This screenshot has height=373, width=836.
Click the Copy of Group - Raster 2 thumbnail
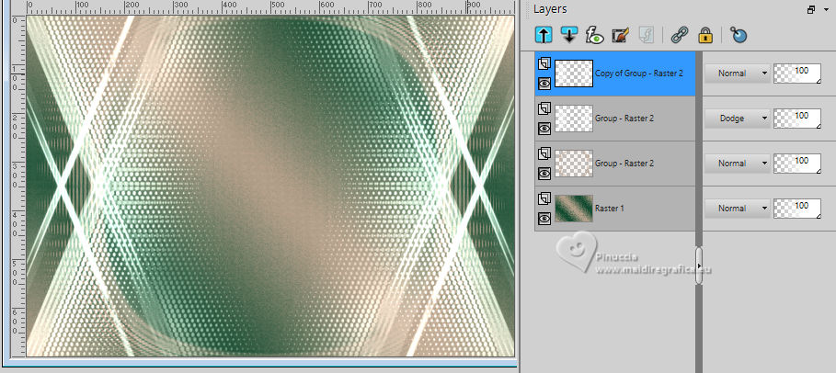coord(574,73)
